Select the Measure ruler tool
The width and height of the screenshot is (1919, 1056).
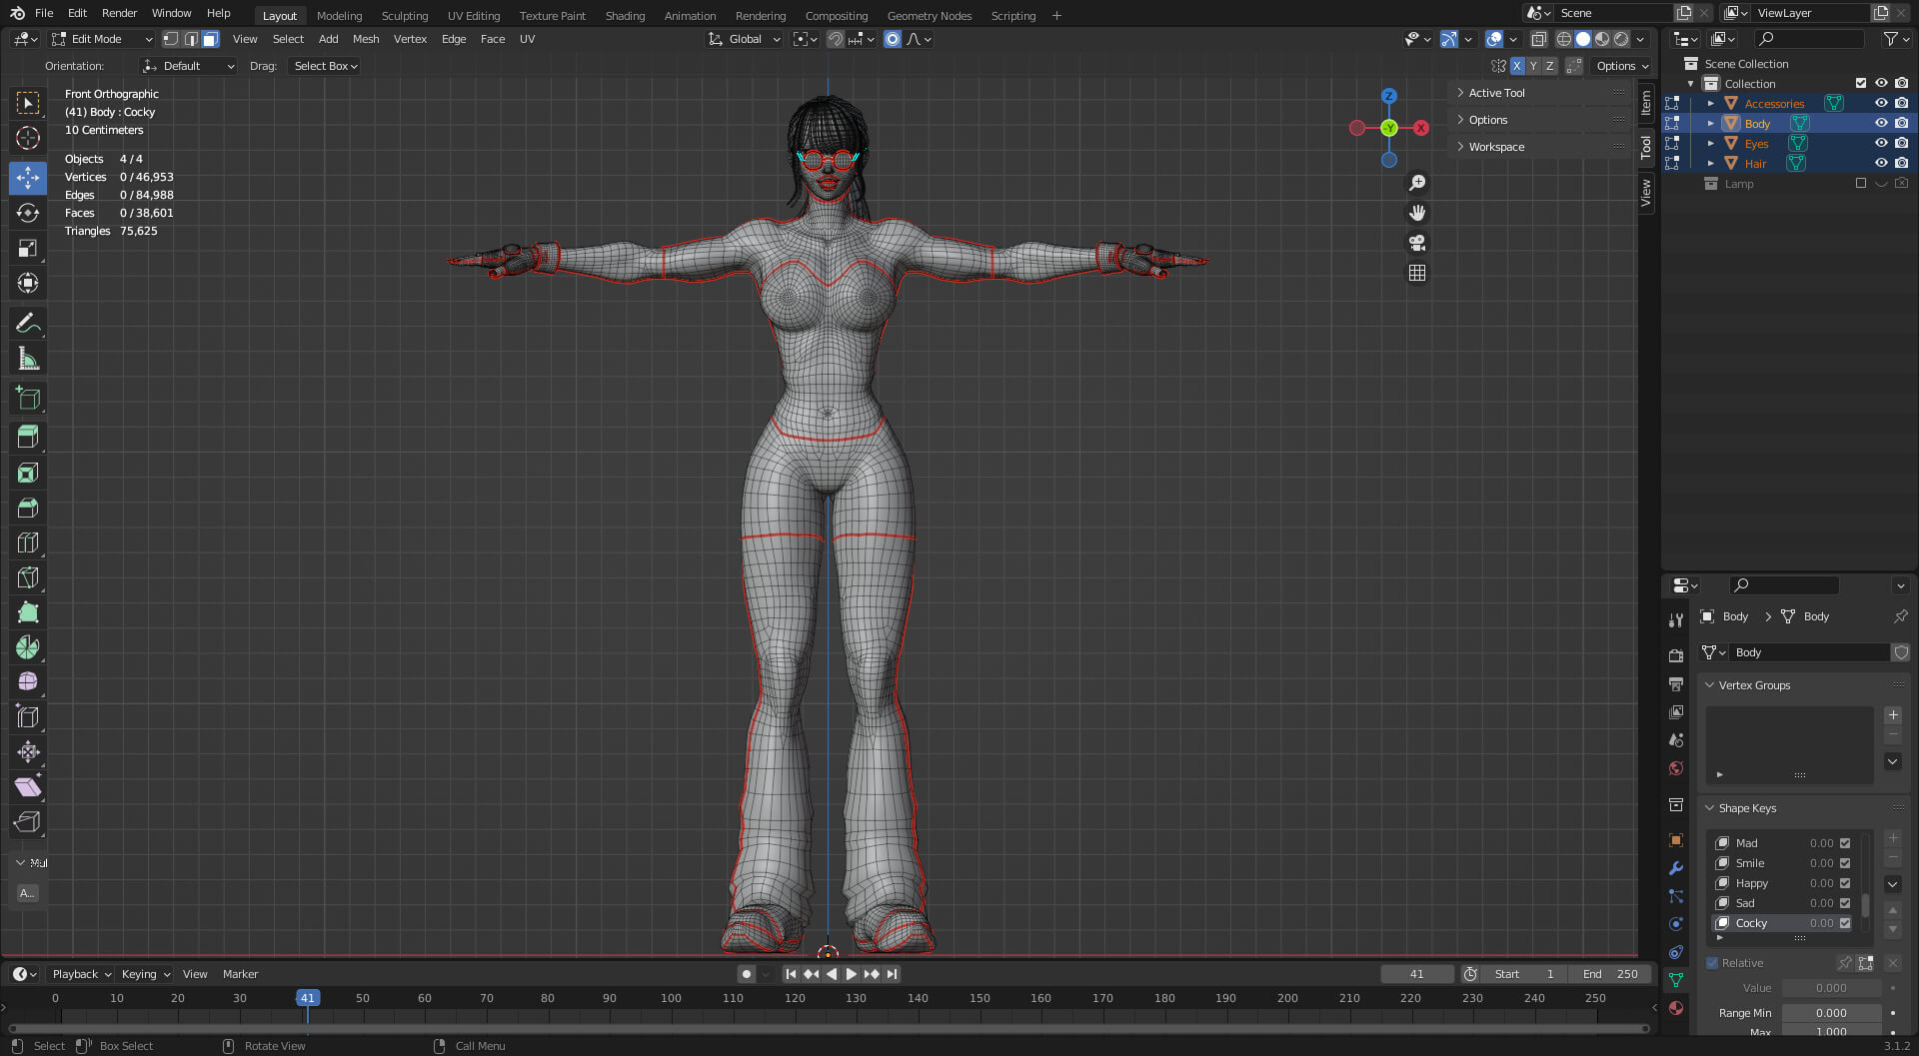[28, 359]
